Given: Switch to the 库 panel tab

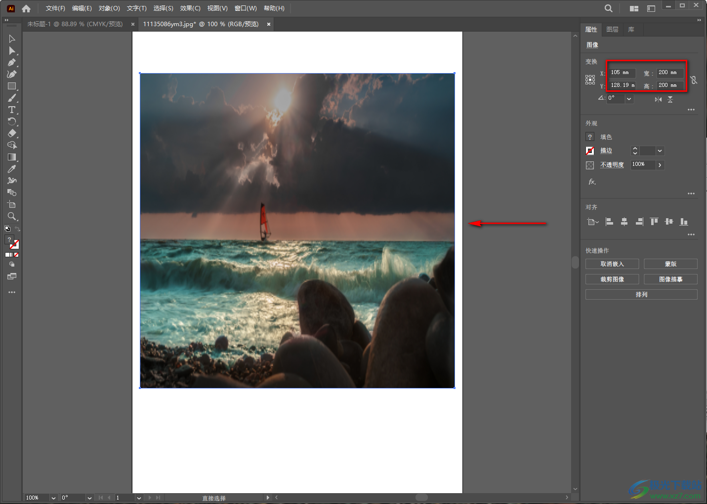Looking at the screenshot, I should click(631, 30).
